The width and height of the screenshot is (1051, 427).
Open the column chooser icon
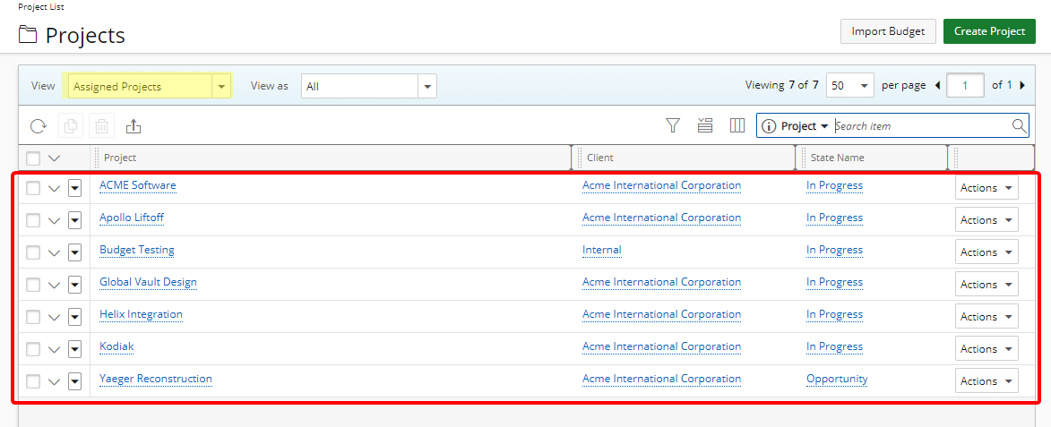pyautogui.click(x=737, y=126)
